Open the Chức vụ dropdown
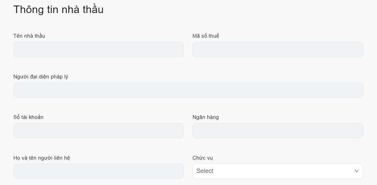The height and width of the screenshot is (185, 377). click(x=277, y=171)
